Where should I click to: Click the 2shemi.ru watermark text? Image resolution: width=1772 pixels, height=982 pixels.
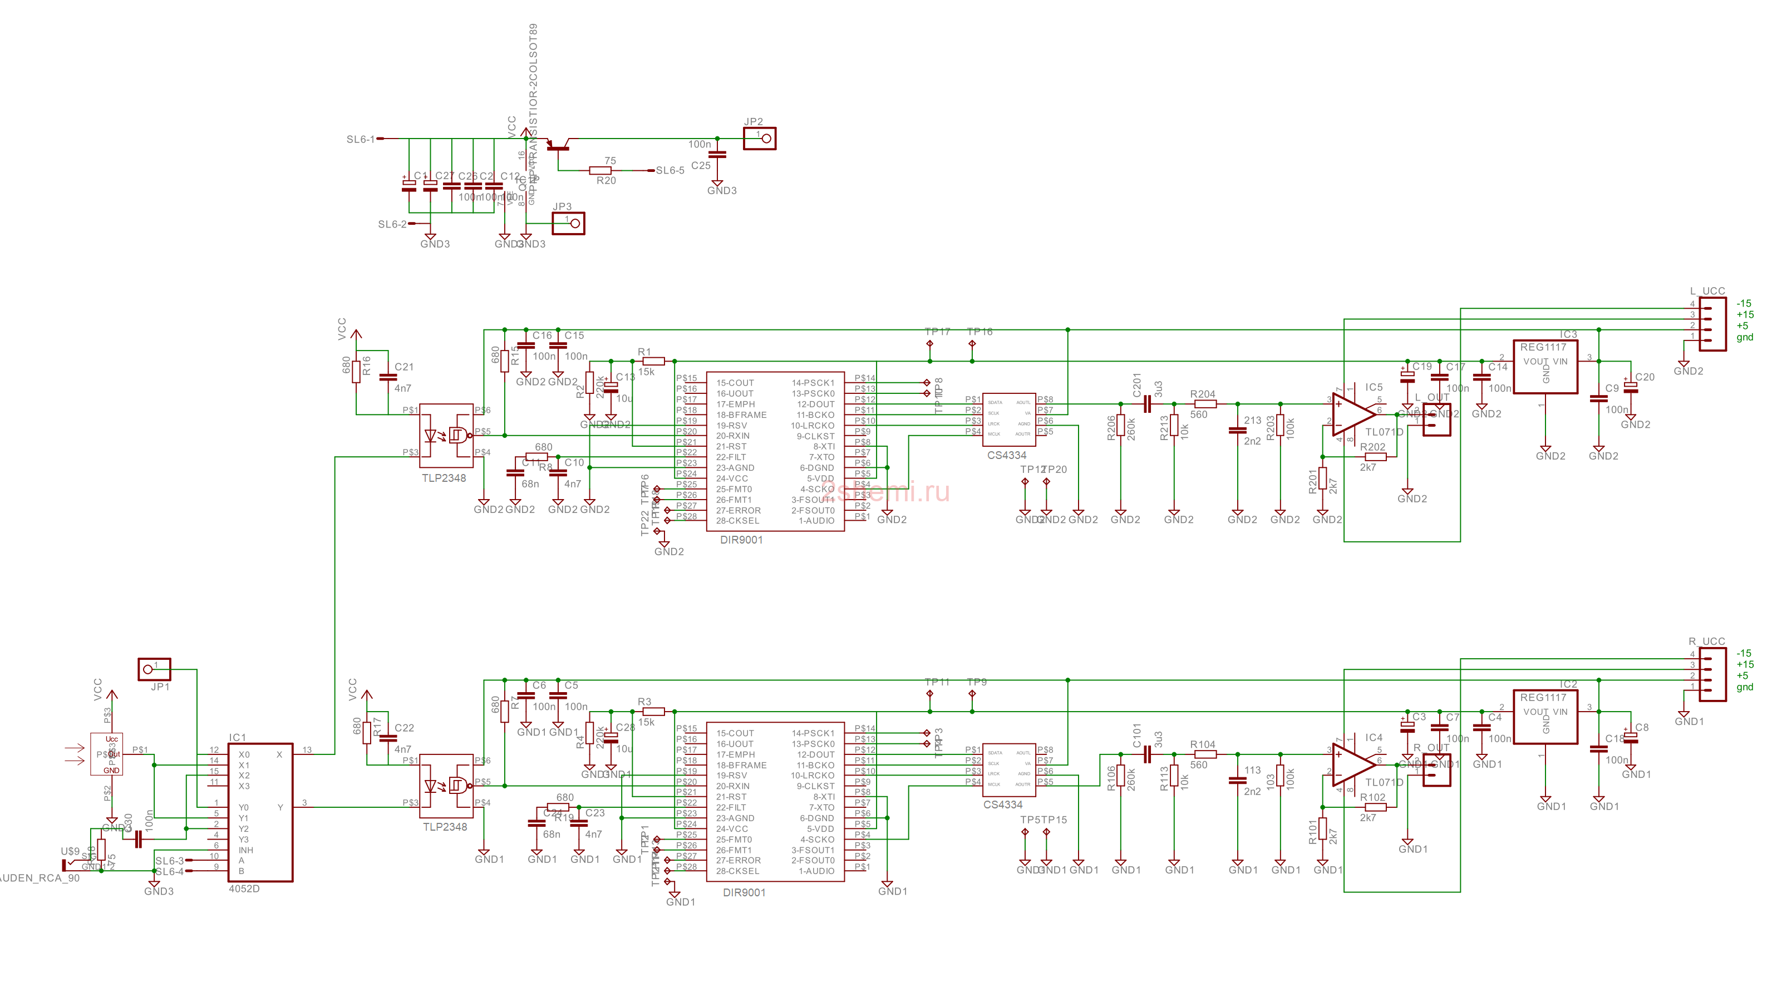pyautogui.click(x=885, y=492)
